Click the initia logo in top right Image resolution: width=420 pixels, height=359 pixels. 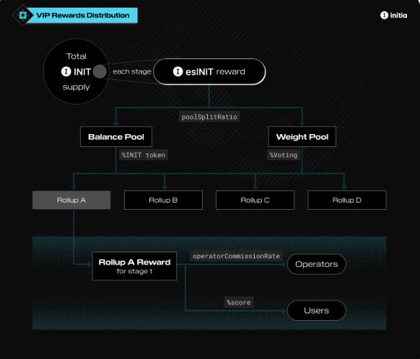[x=393, y=15]
